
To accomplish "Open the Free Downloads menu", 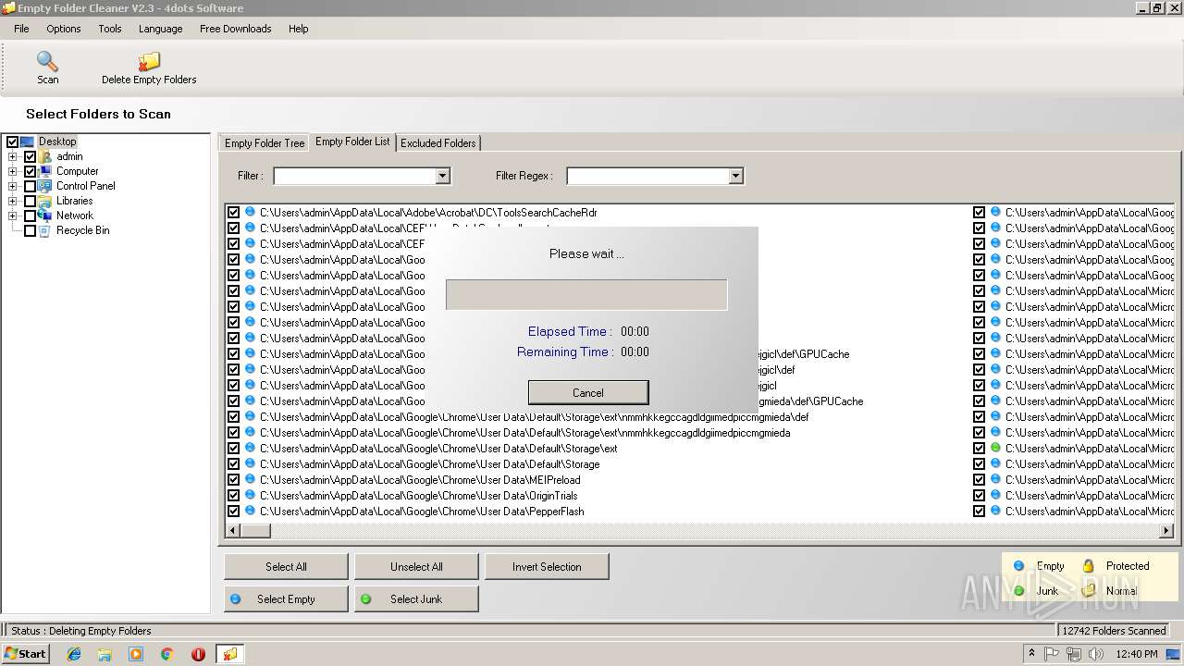I will pos(236,29).
